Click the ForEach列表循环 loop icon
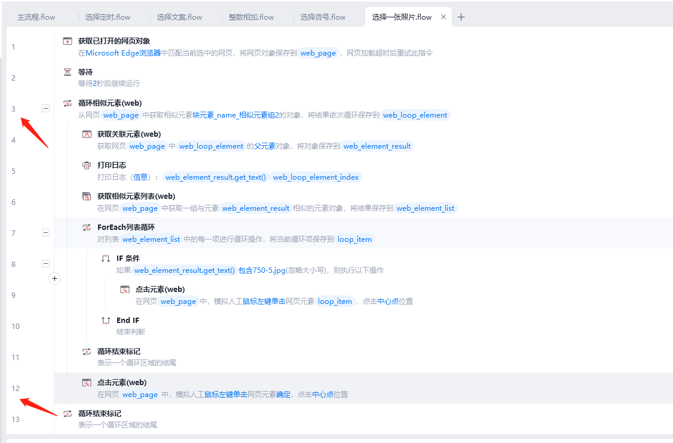This screenshot has height=443, width=673. [x=87, y=227]
